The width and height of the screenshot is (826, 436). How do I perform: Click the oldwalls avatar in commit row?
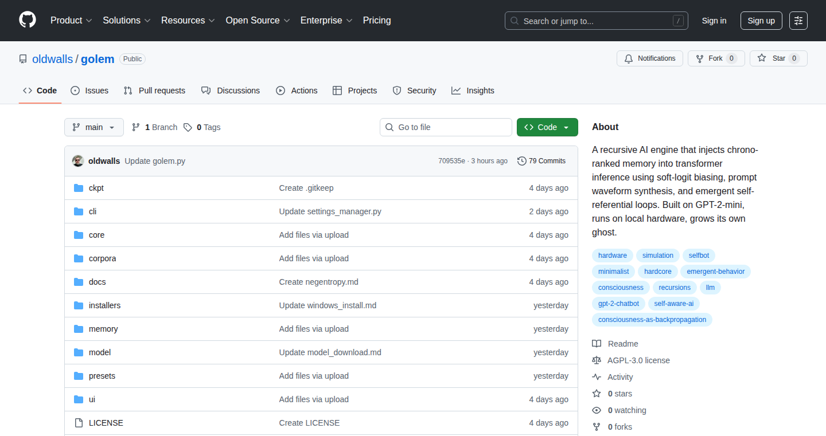(x=78, y=161)
